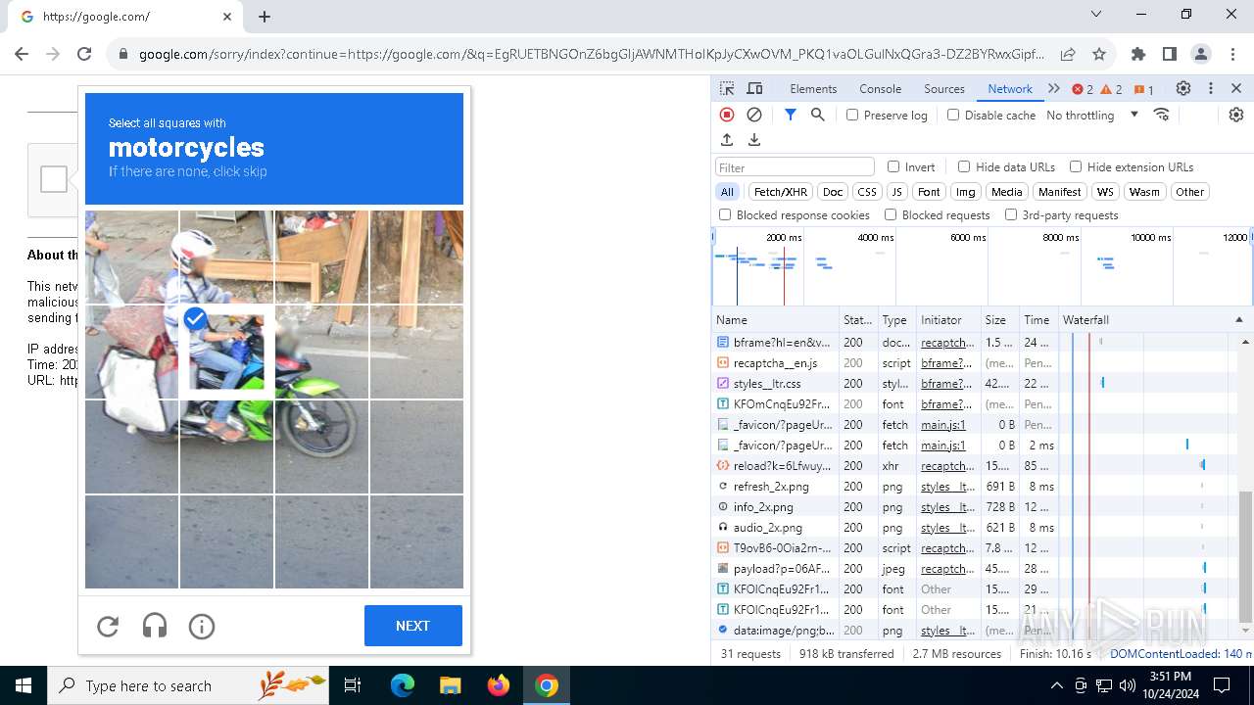Toggle the Chrome side panel icon

point(1170,55)
